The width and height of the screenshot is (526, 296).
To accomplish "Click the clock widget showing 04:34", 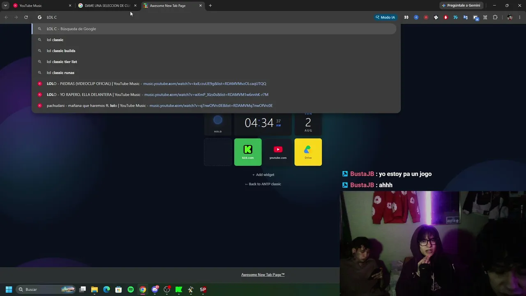I will 263,123.
